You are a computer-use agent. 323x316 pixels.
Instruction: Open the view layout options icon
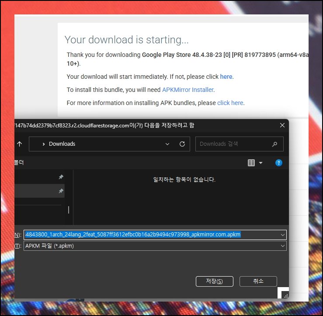tap(251, 163)
